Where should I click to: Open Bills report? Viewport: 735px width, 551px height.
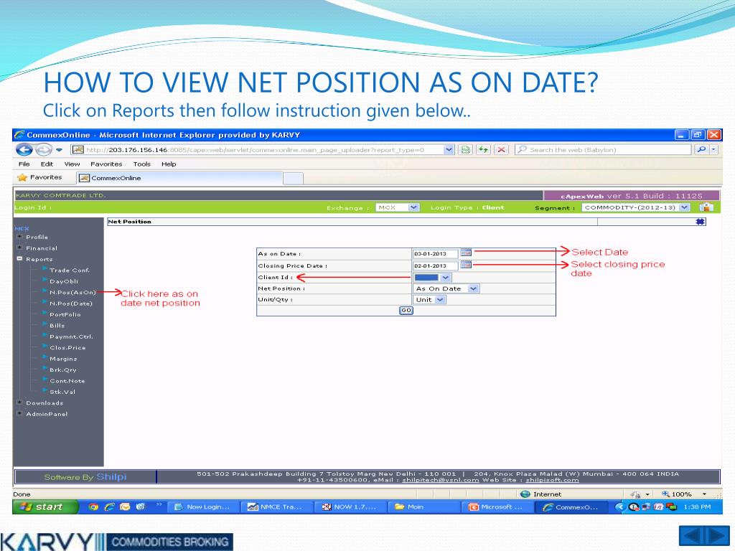point(57,325)
